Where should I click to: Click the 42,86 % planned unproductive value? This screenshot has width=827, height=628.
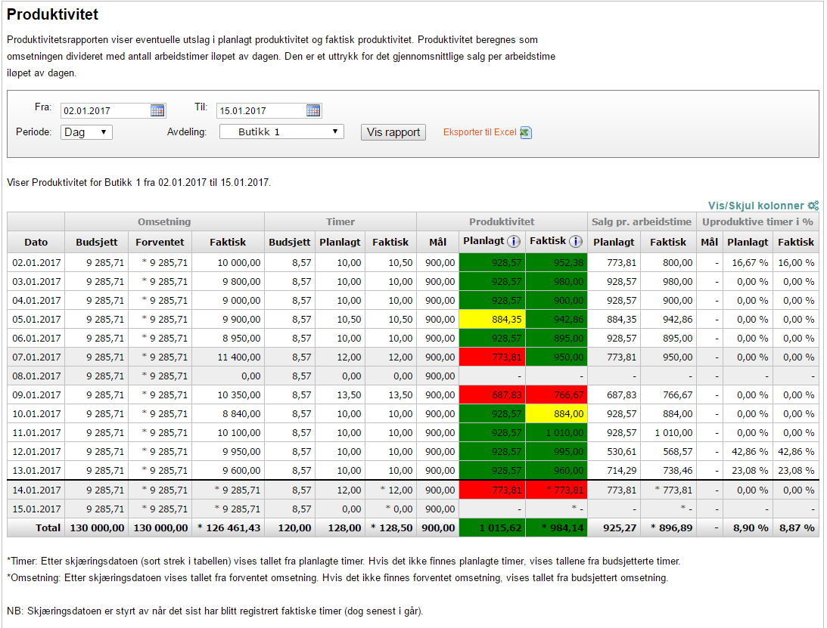pyautogui.click(x=750, y=451)
